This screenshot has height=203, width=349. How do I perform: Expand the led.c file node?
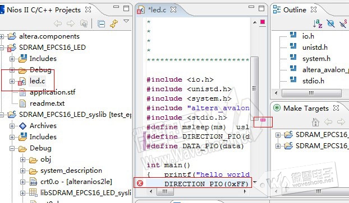(x=12, y=81)
